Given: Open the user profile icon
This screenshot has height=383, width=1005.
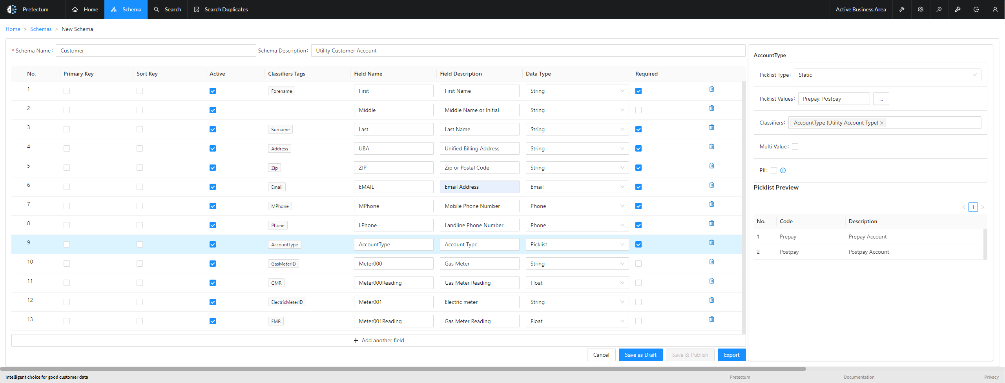Looking at the screenshot, I should tap(995, 9).
